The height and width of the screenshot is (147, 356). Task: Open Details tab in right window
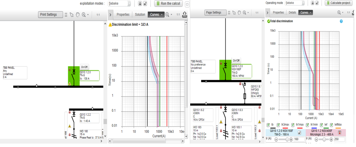[292, 13]
